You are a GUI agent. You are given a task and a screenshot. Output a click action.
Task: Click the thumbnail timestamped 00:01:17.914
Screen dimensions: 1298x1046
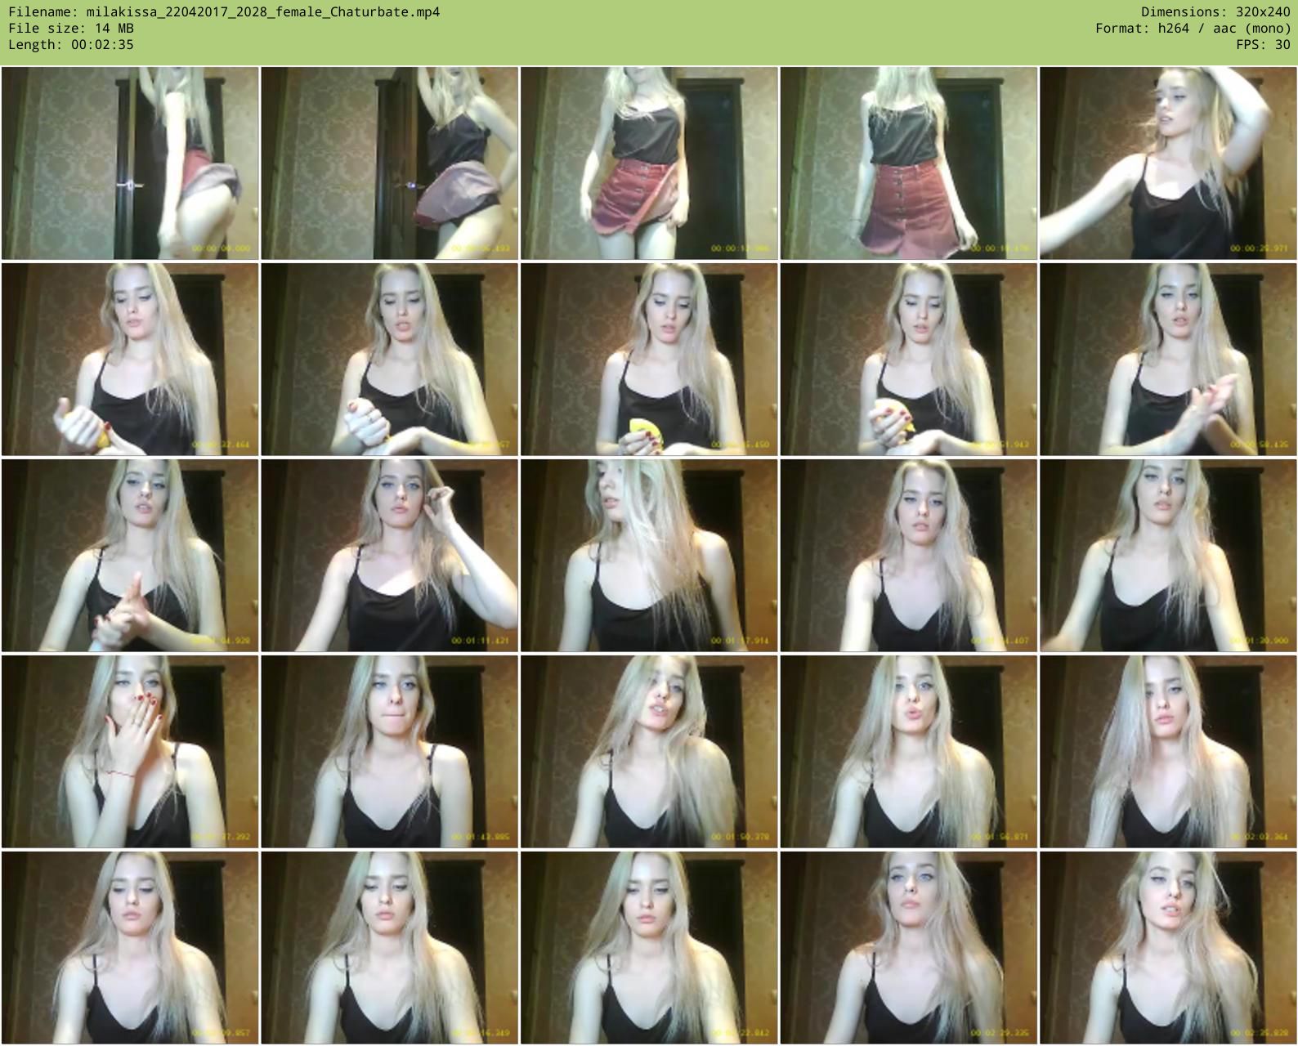click(x=649, y=555)
